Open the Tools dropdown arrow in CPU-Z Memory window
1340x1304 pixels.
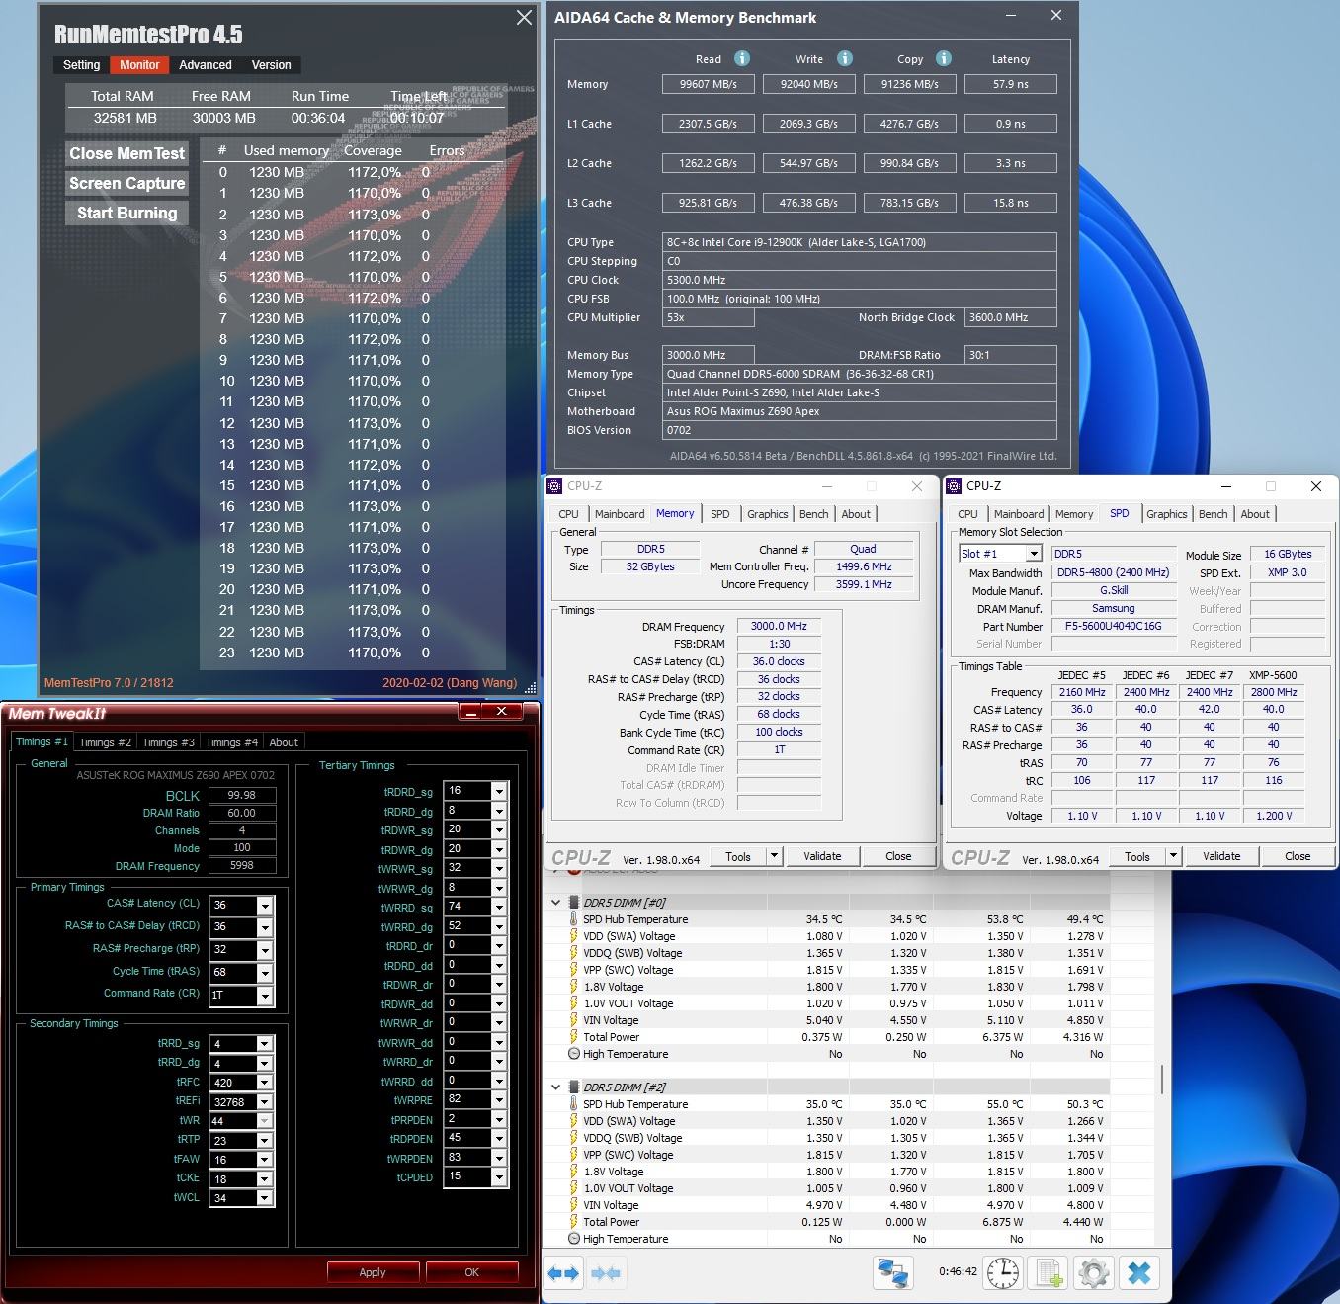tap(775, 856)
